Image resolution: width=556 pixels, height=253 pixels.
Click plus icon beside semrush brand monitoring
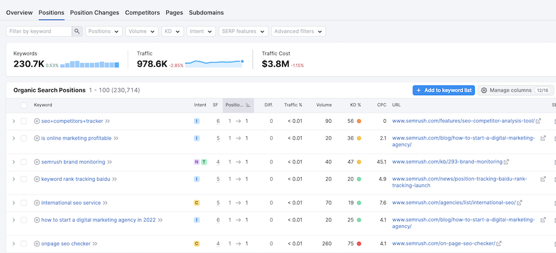tap(37, 162)
